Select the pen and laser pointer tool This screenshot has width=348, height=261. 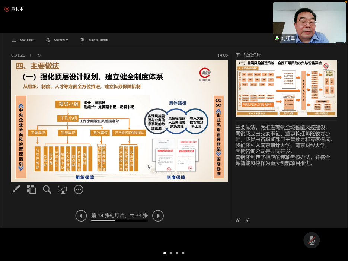click(16, 190)
